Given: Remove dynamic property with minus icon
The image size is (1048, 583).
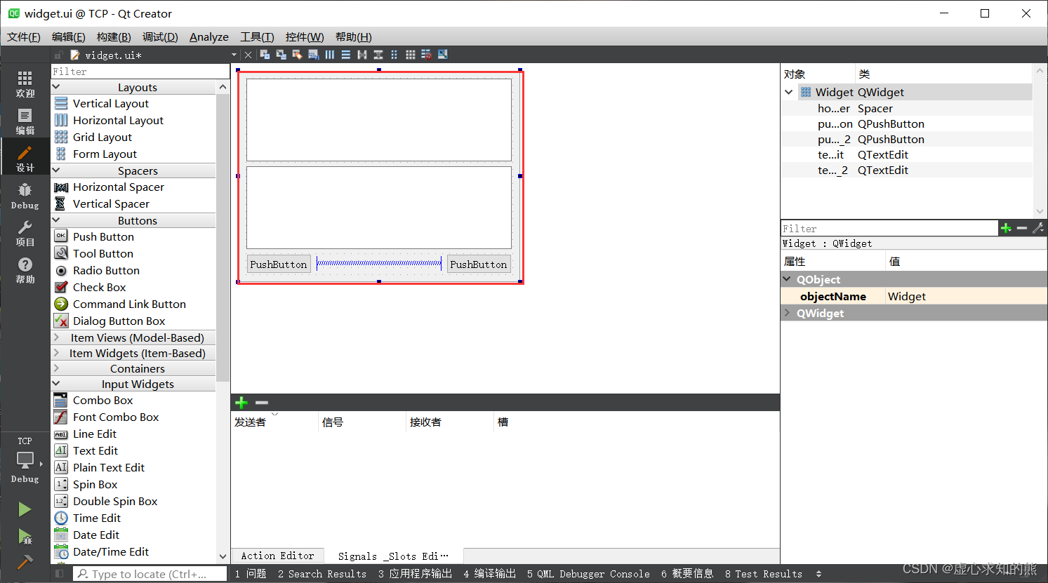Looking at the screenshot, I should [1022, 228].
